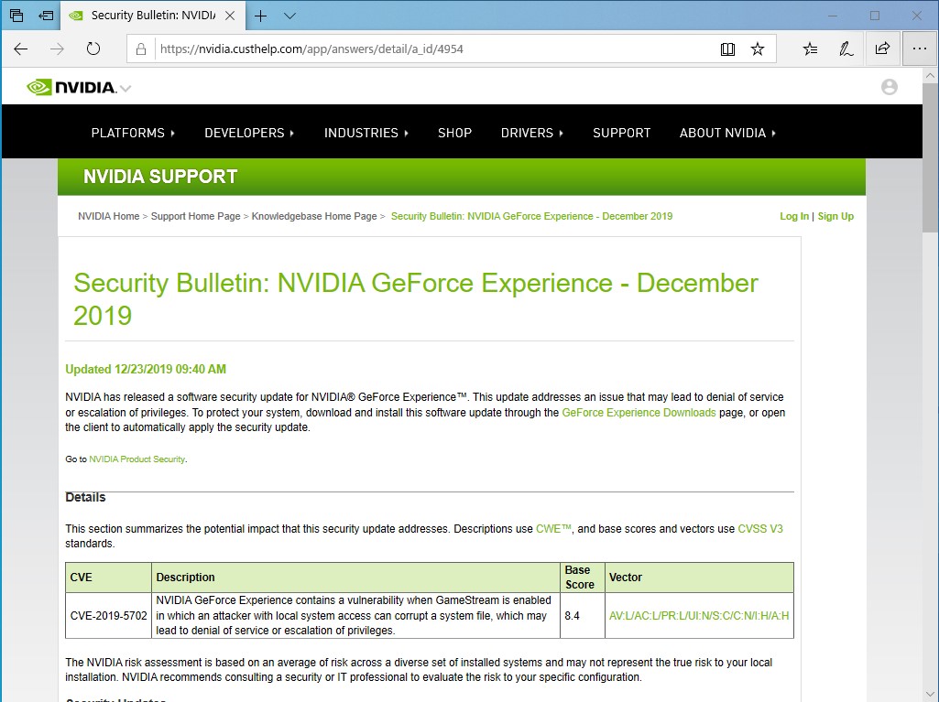Viewport: 939px width, 702px height.
Task: Click the Security Bulletin breadcrumb link
Action: click(x=531, y=216)
